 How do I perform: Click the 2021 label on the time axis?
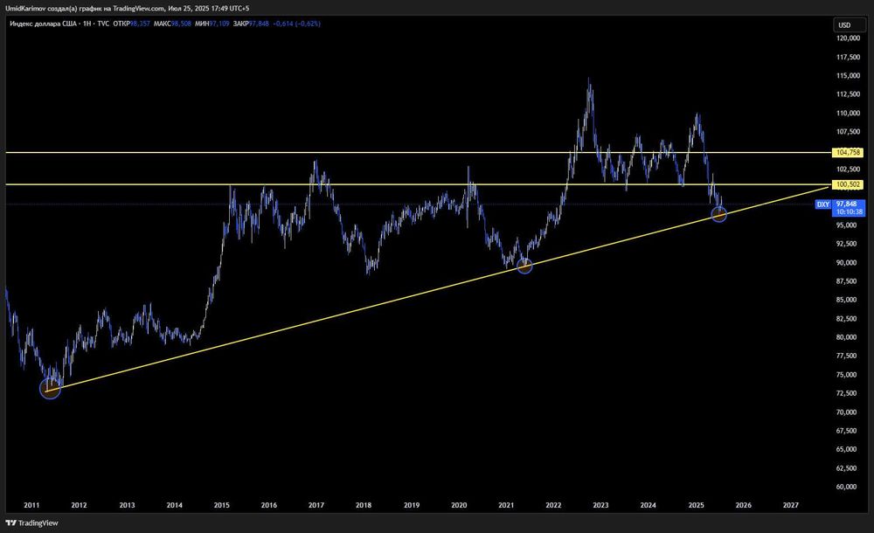click(x=506, y=505)
